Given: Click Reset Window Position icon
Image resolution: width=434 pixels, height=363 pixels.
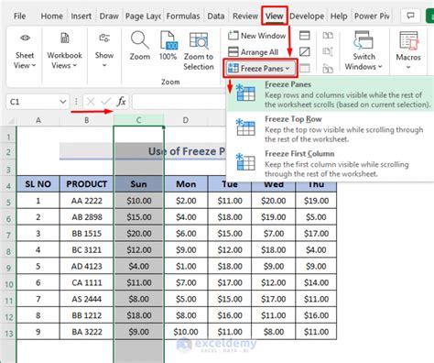Looking at the screenshot, I should point(328,68).
